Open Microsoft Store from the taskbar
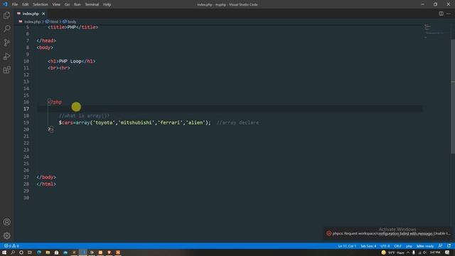455x256 pixels. tap(57, 252)
